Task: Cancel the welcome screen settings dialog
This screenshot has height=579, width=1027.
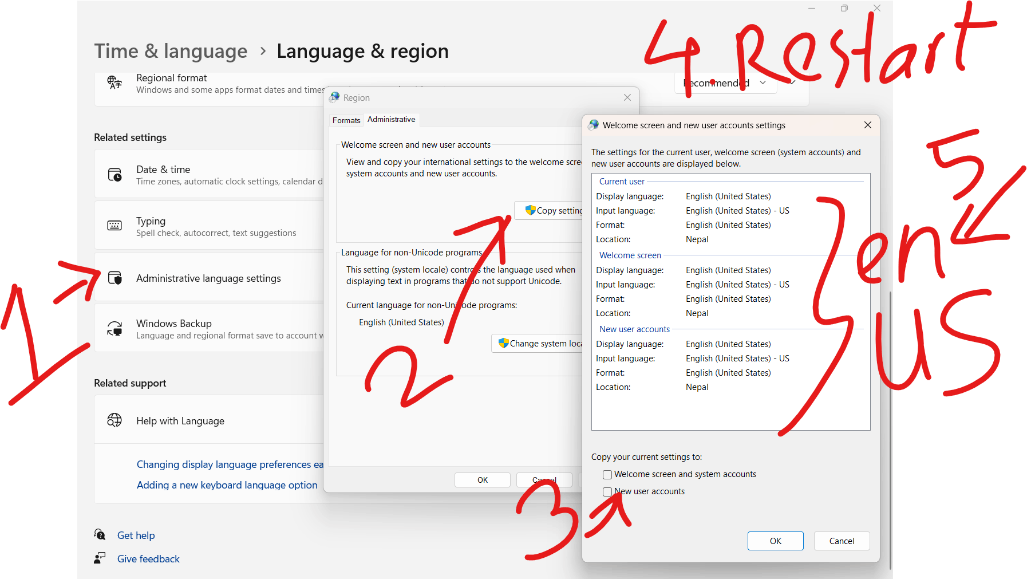Action: coord(841,541)
